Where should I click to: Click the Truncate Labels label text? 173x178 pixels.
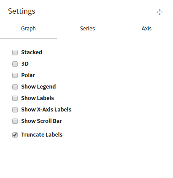(42, 135)
